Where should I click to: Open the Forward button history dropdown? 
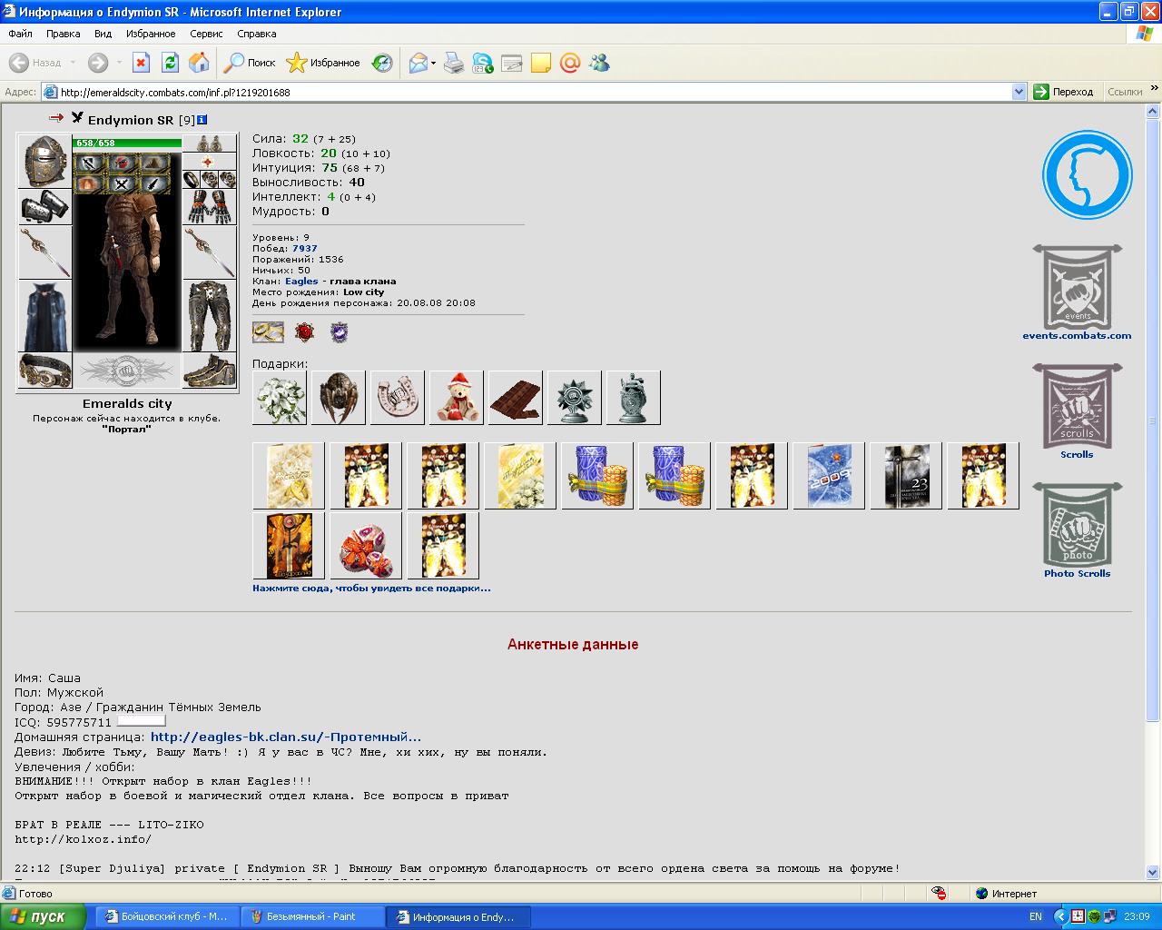pos(119,64)
